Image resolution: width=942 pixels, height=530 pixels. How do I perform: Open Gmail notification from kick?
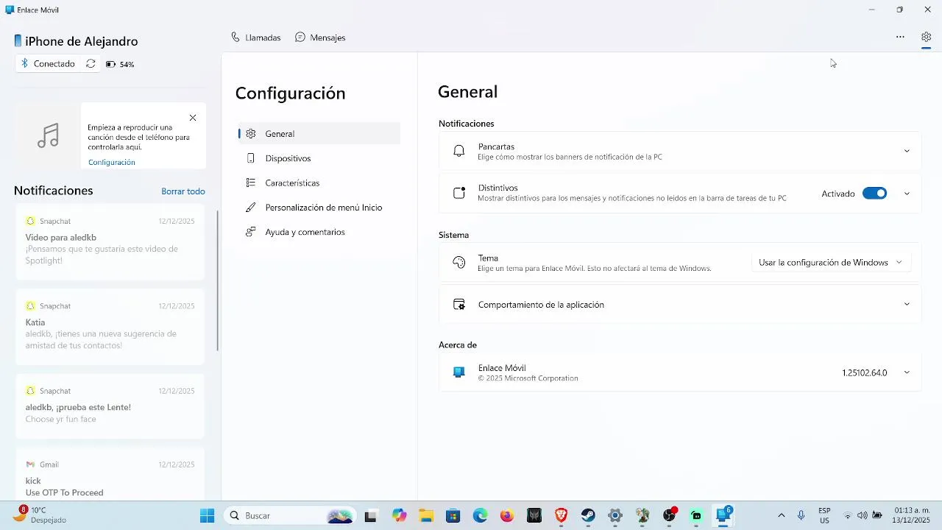point(110,476)
